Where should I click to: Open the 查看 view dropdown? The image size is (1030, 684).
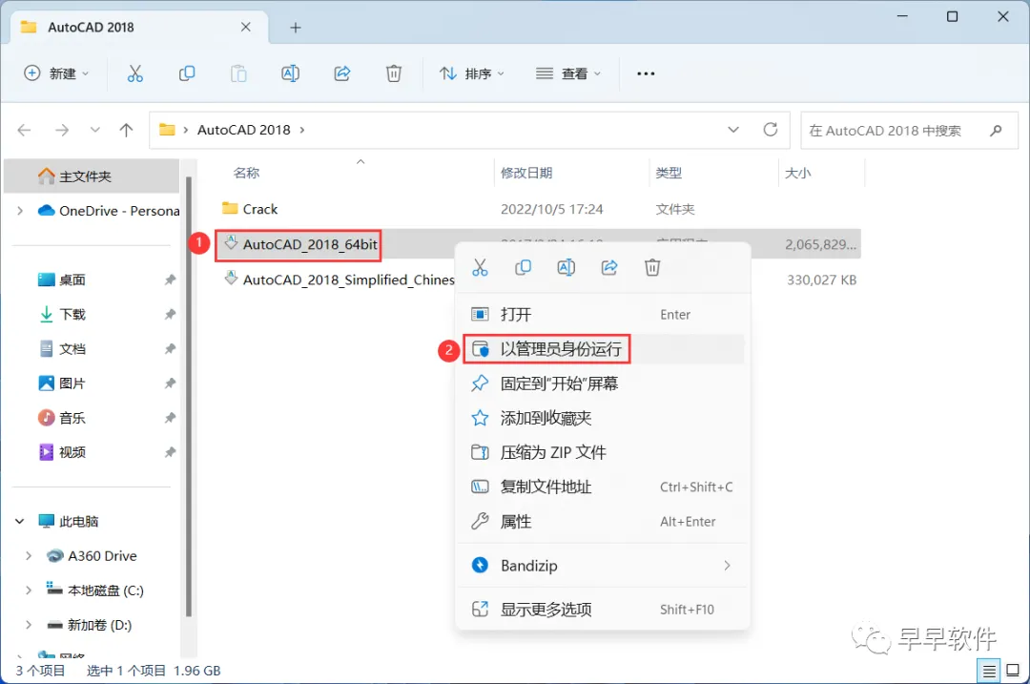(x=568, y=73)
